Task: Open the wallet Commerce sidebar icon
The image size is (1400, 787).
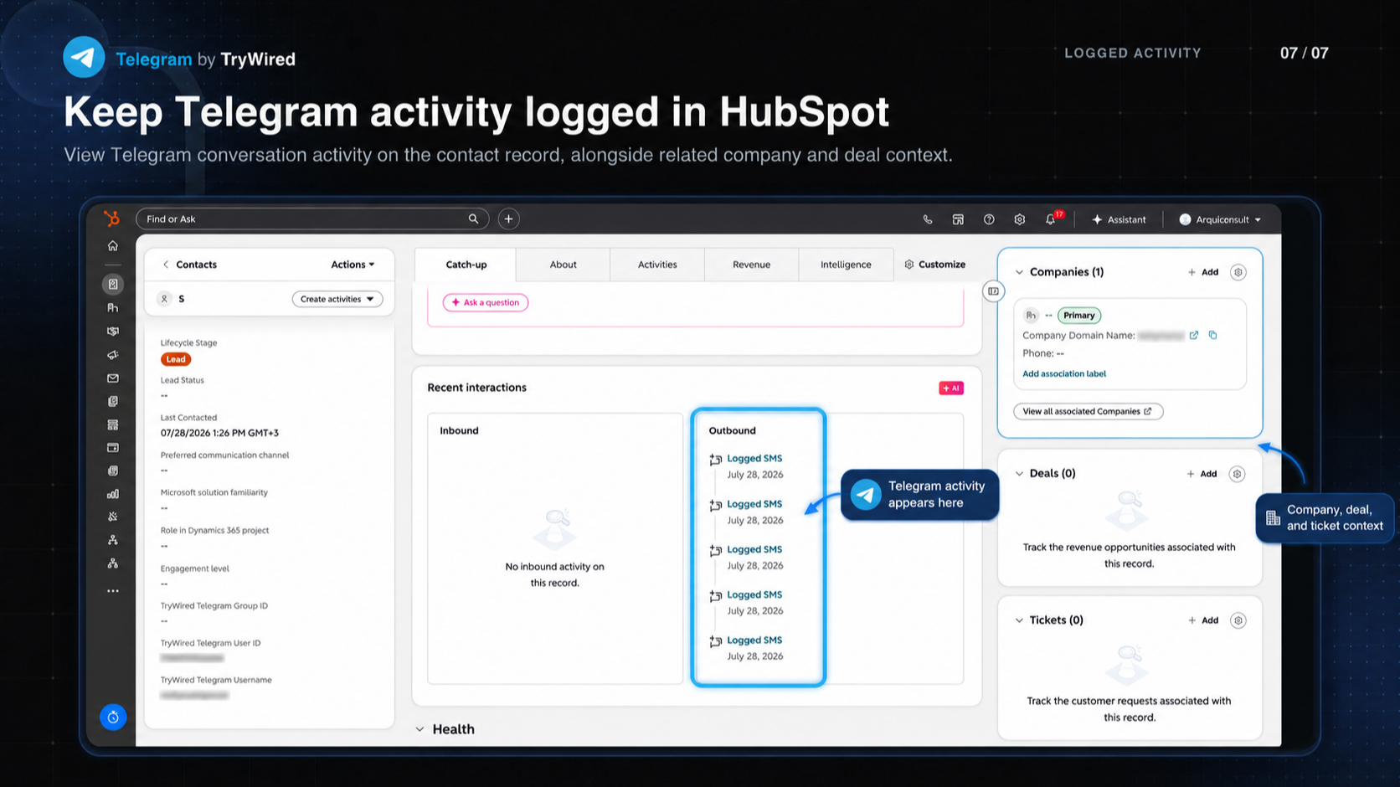Action: point(112,448)
